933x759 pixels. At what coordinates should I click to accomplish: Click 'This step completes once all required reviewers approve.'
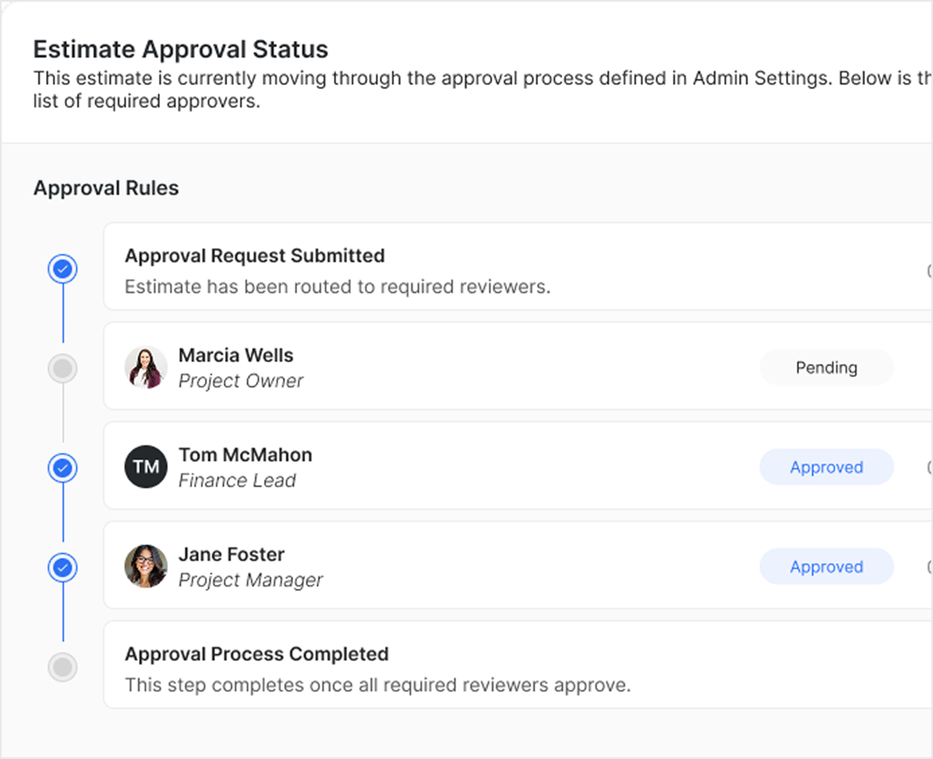click(377, 685)
